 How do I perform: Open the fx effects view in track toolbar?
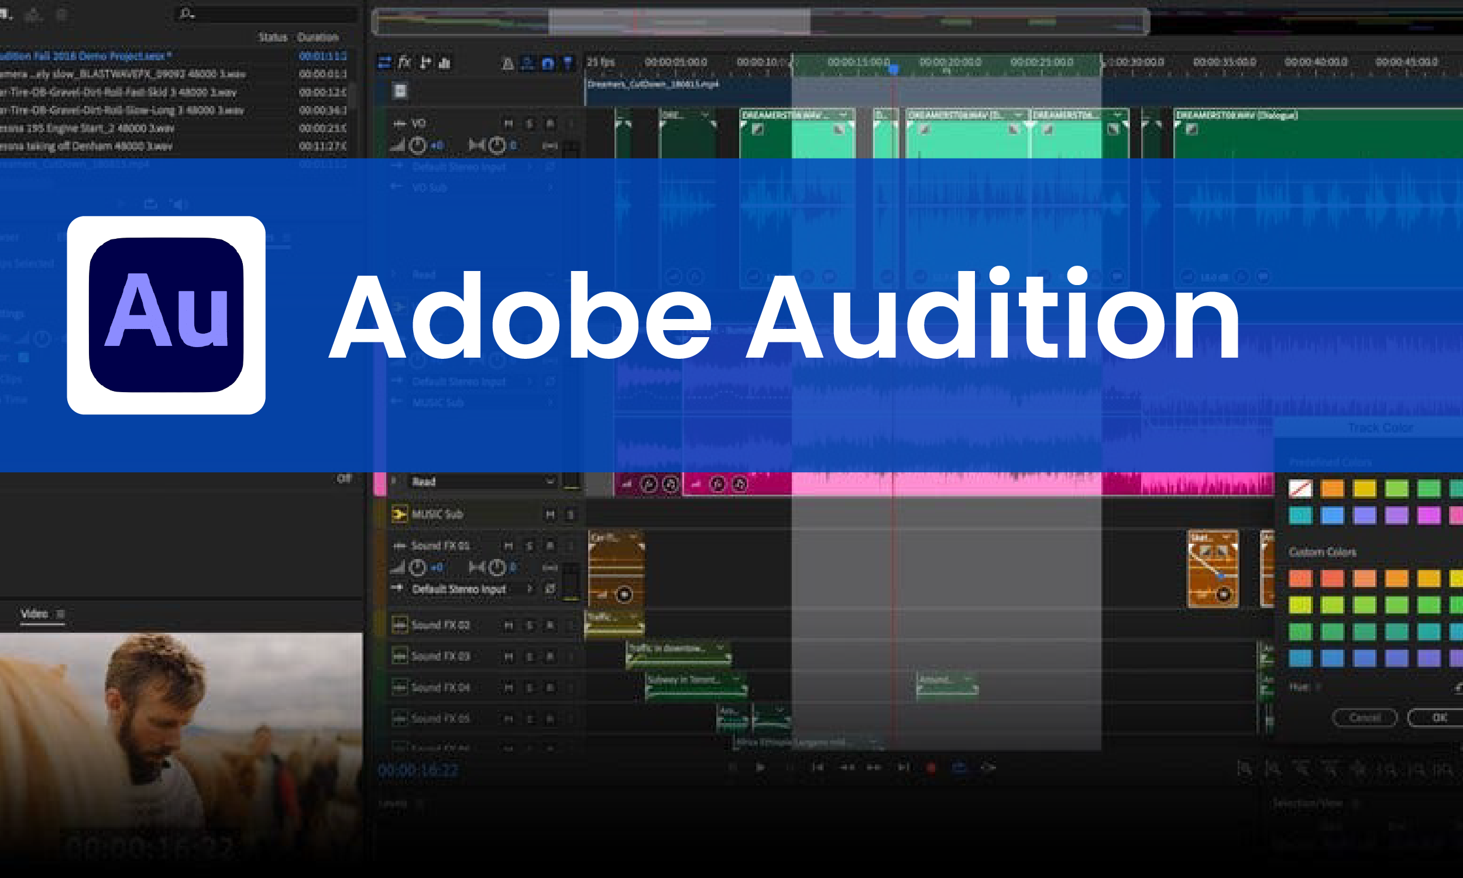click(x=404, y=62)
